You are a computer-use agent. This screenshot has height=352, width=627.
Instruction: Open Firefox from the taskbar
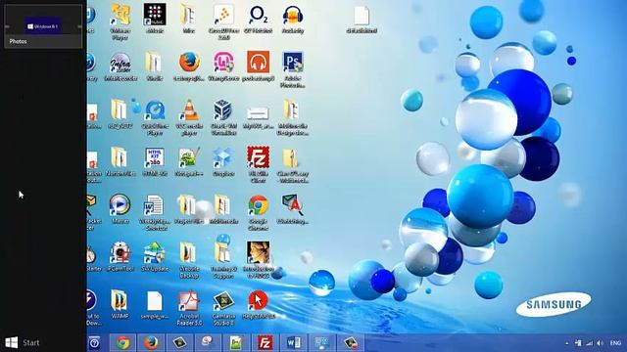coord(151,343)
